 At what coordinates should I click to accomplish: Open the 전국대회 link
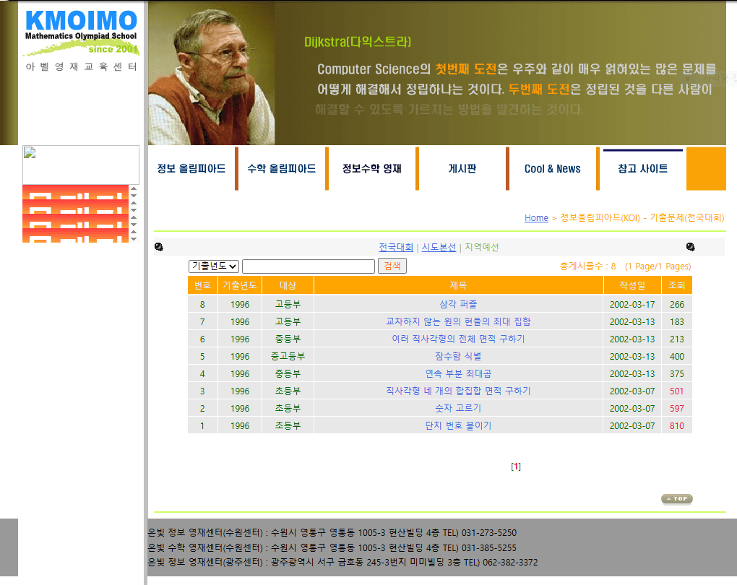[396, 247]
